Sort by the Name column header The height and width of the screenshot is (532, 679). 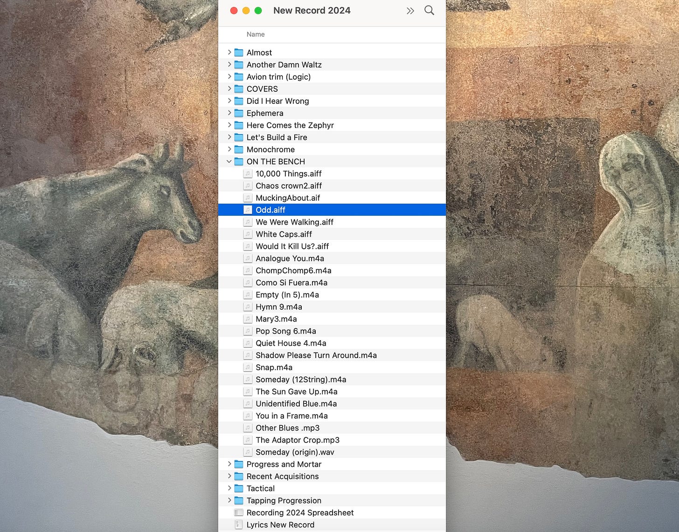point(256,34)
